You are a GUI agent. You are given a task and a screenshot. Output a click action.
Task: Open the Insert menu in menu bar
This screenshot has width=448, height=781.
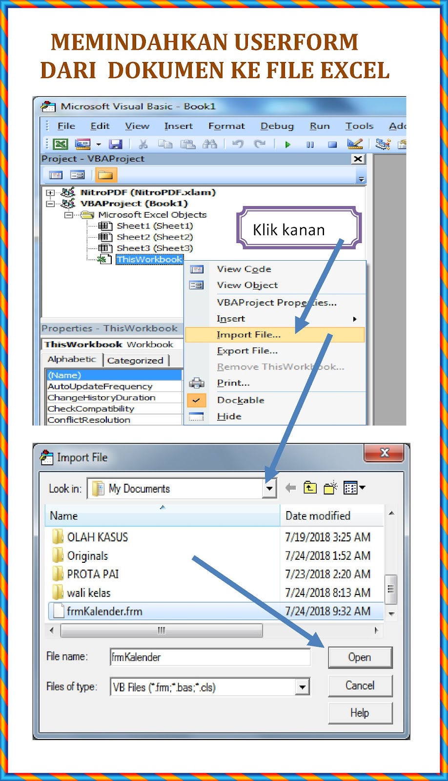coord(179,126)
